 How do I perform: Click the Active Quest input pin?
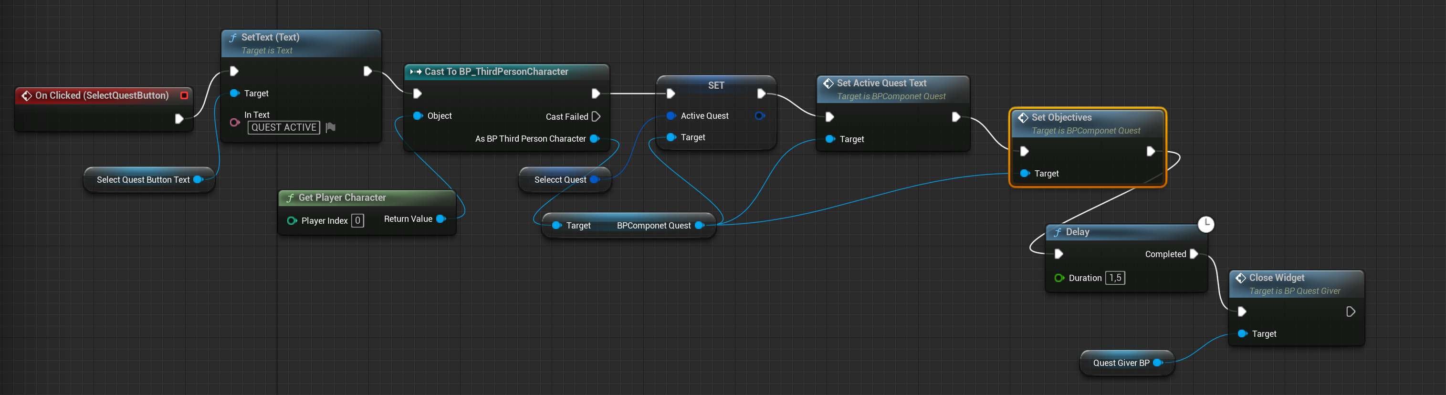point(671,116)
